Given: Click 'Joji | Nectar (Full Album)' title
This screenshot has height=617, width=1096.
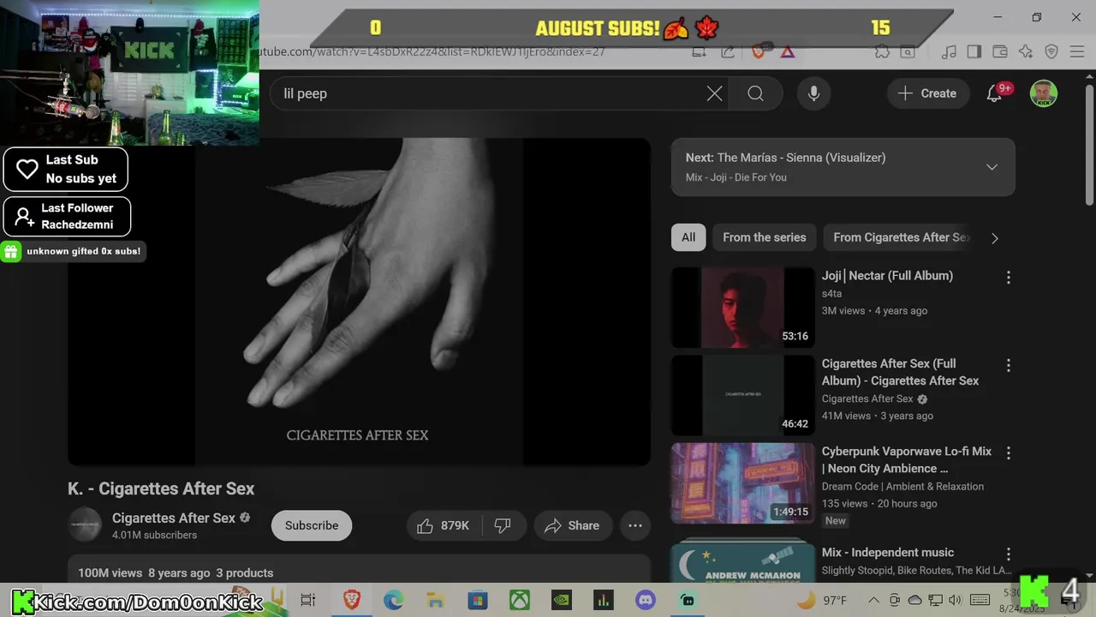Looking at the screenshot, I should [887, 276].
